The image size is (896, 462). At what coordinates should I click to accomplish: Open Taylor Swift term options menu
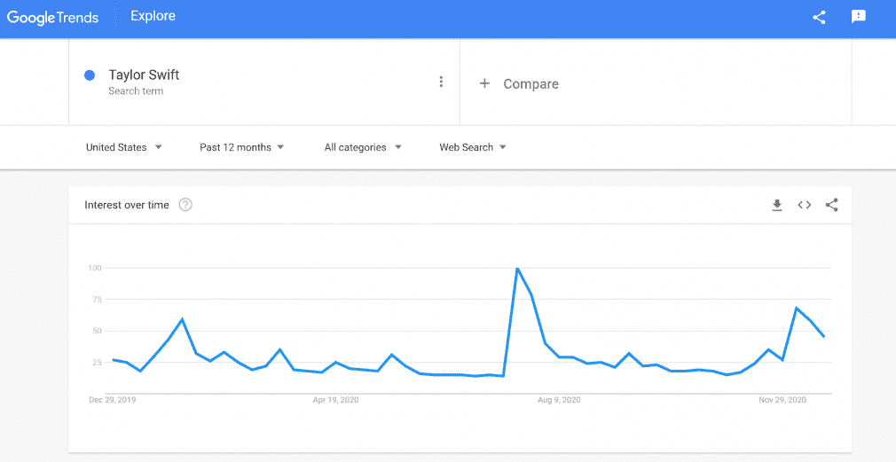pos(441,82)
